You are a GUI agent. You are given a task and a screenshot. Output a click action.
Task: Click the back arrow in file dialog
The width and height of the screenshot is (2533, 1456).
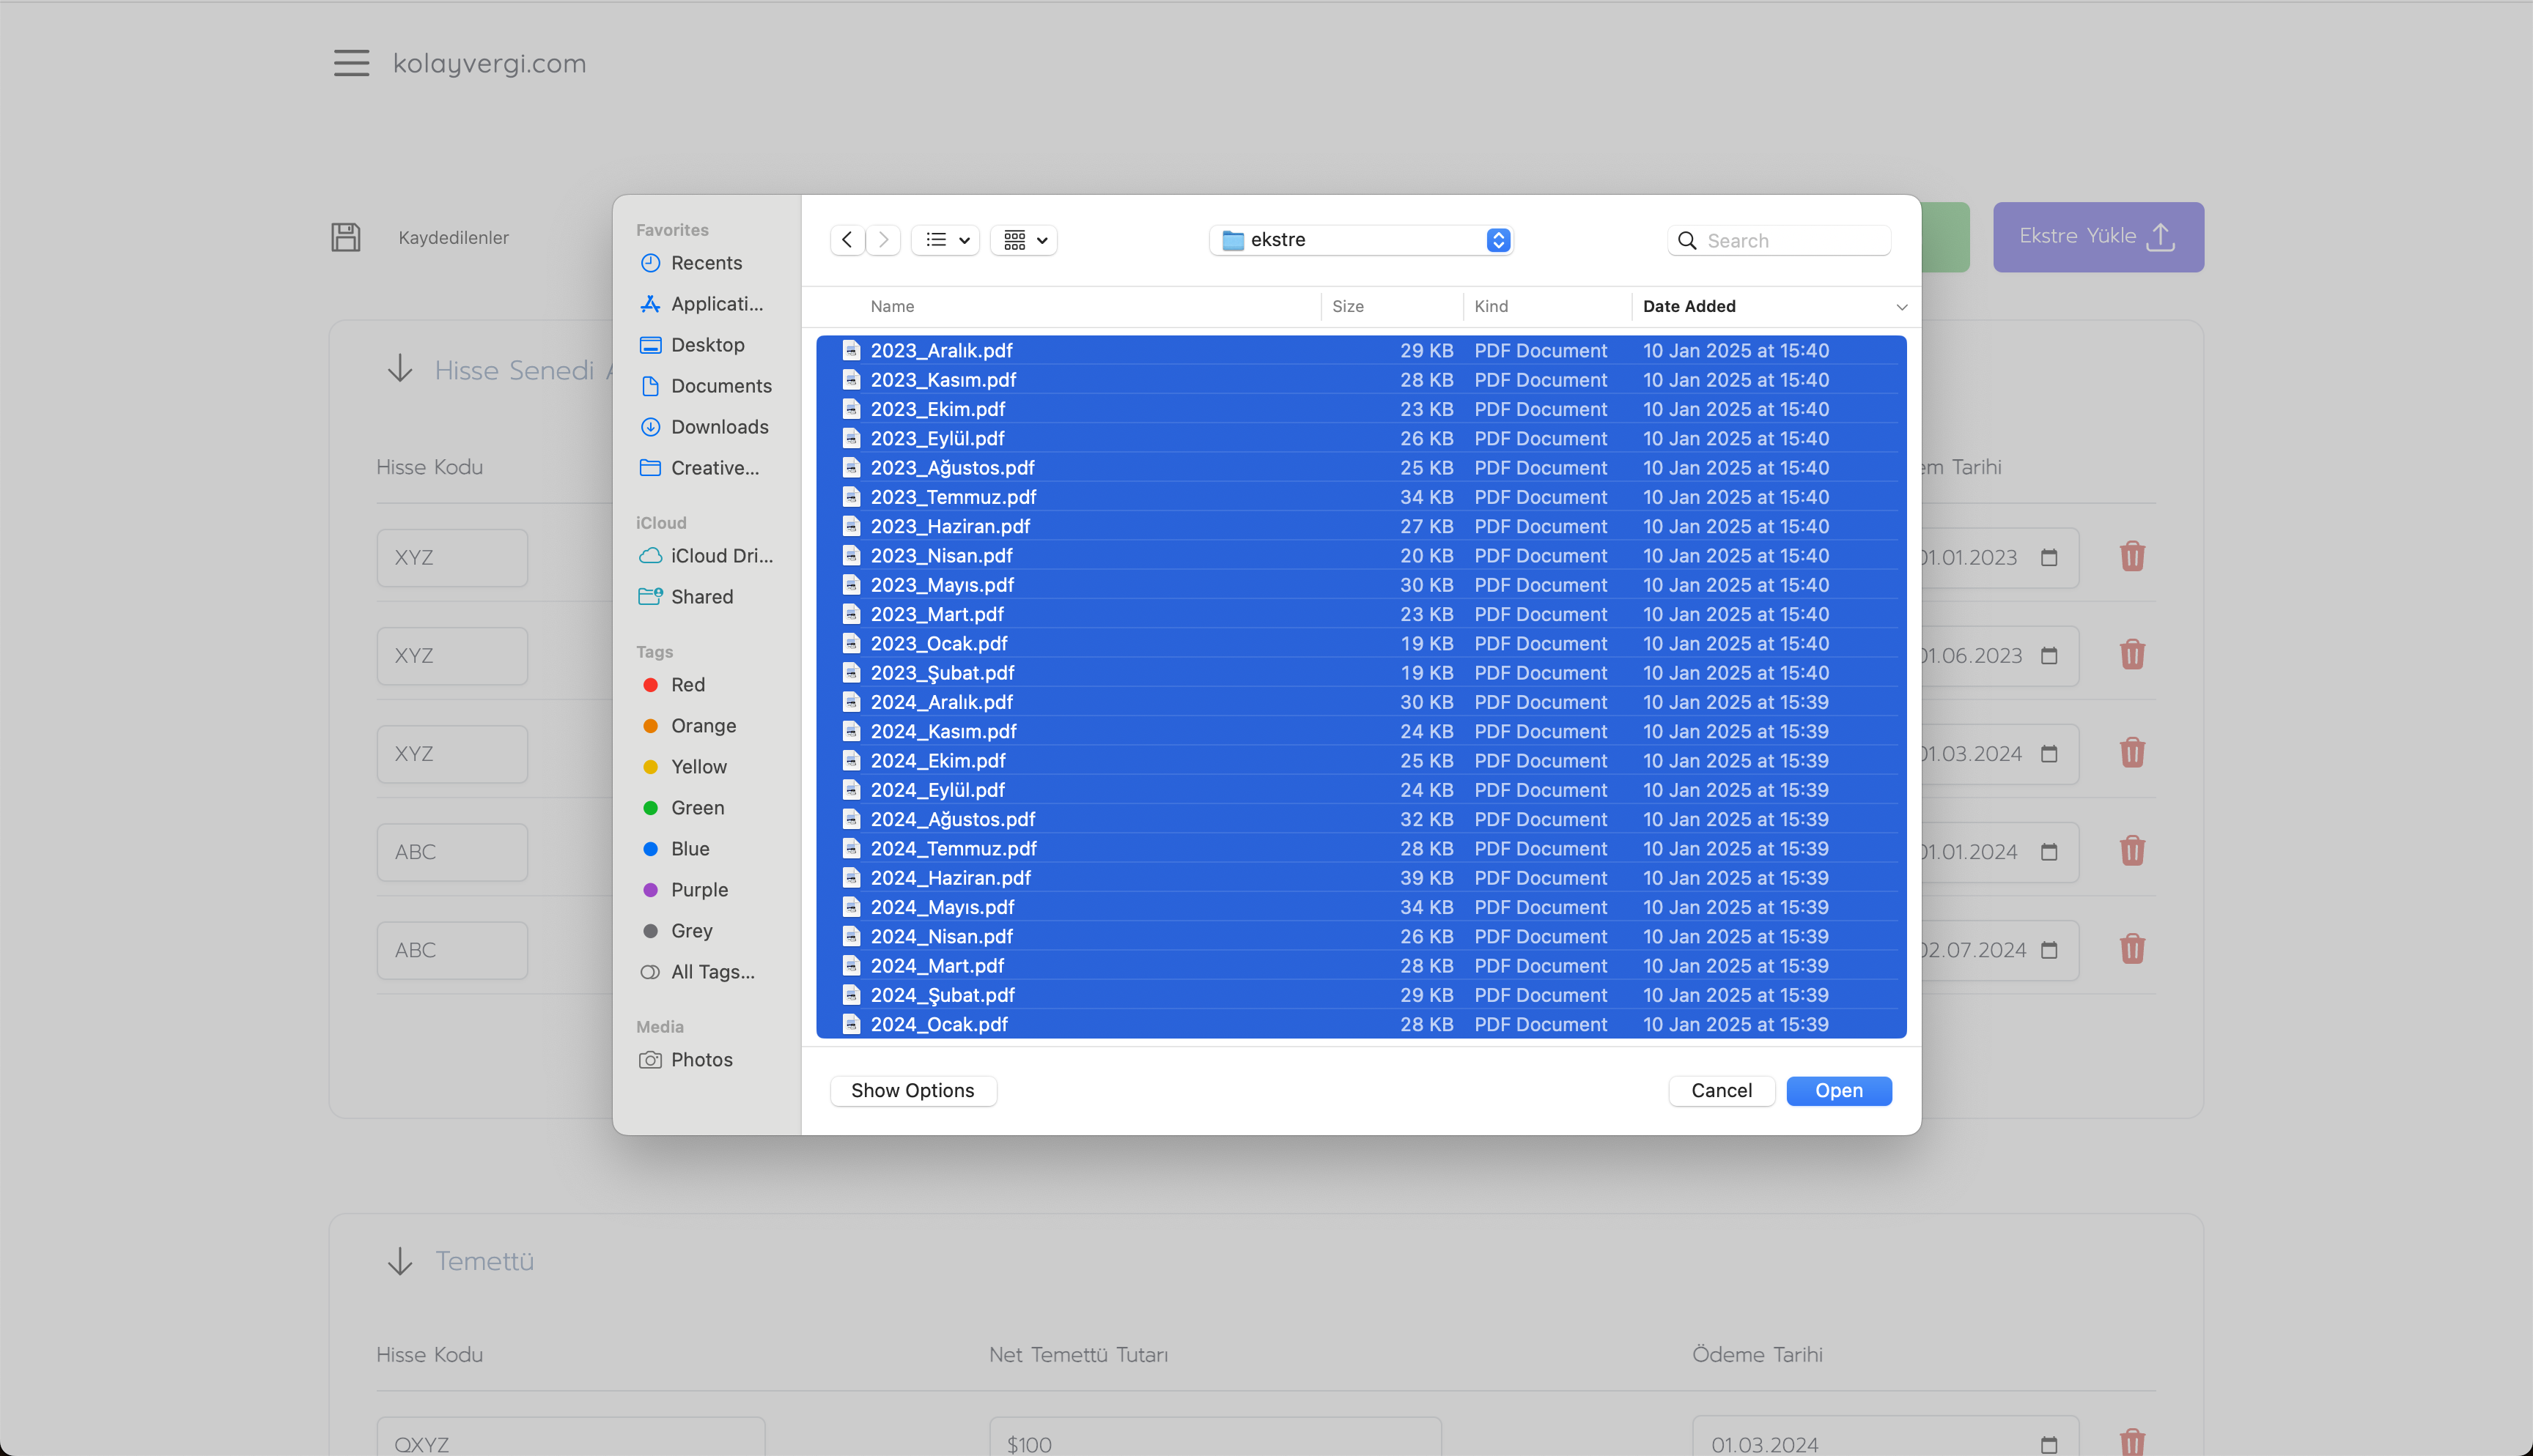coord(847,240)
